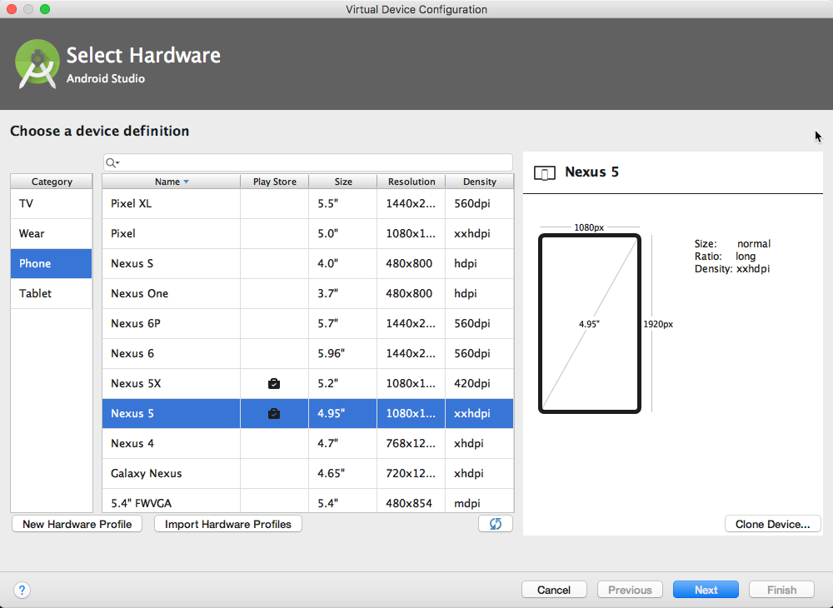Select the Pixel XL device row
The image size is (833, 608).
[308, 203]
